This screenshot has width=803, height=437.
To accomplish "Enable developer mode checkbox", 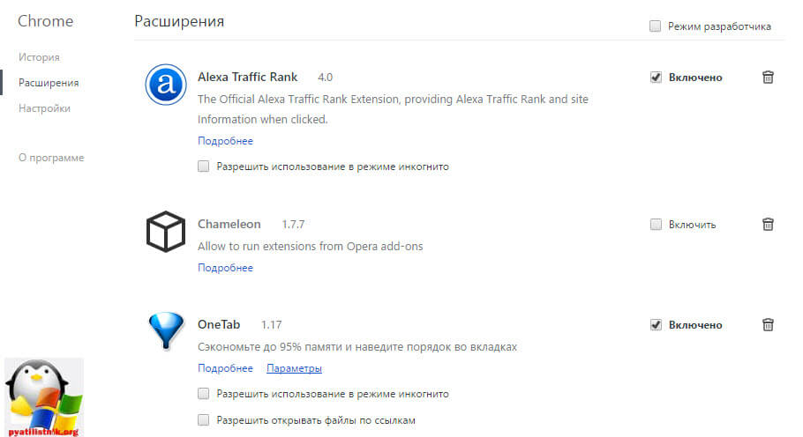I will (x=655, y=26).
